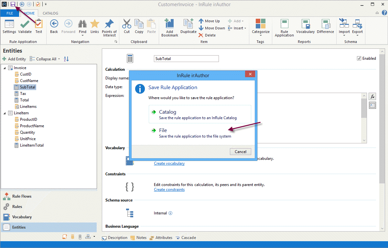Viewport: 388px width, 248px height.
Task: Collapse the LineItem entity tree node
Action: coord(5,113)
